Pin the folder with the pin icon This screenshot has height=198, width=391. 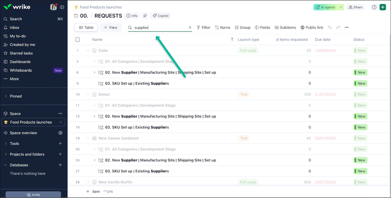coord(145,16)
